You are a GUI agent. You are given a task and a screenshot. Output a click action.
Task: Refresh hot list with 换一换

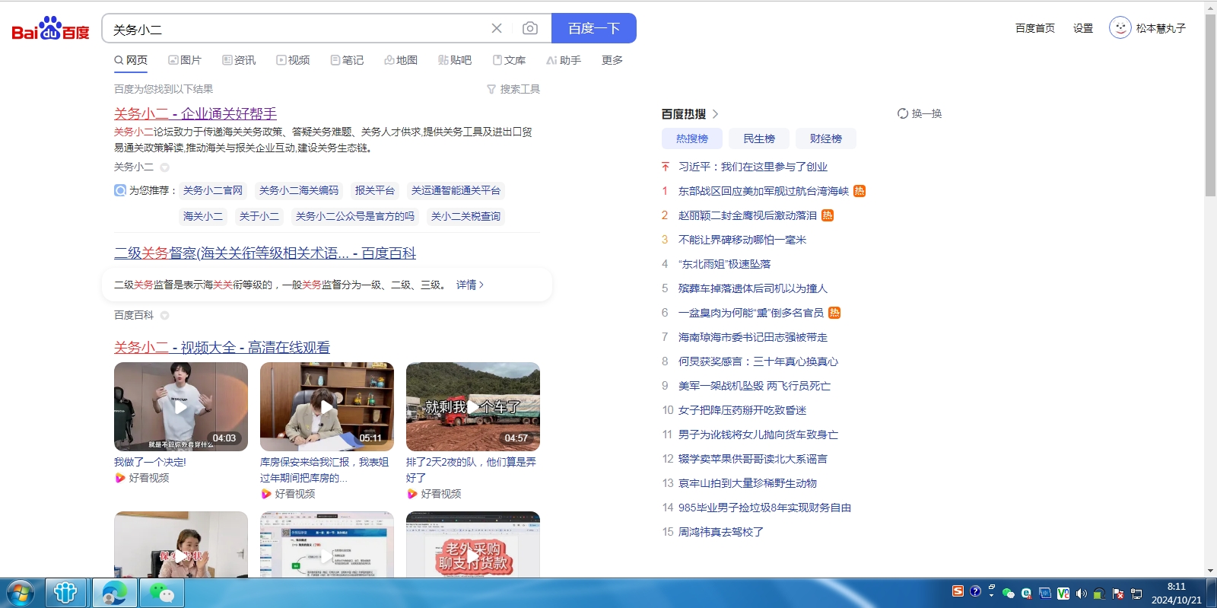coord(920,113)
